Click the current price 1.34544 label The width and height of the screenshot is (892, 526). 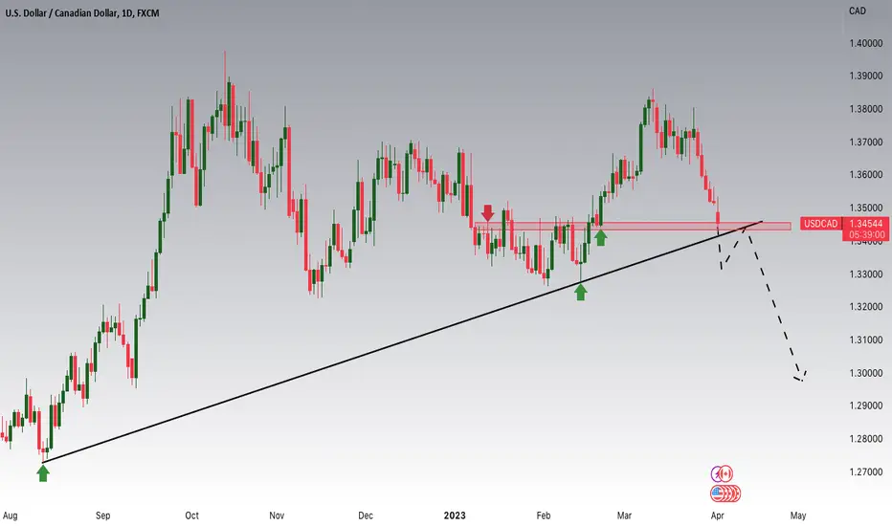(x=866, y=224)
